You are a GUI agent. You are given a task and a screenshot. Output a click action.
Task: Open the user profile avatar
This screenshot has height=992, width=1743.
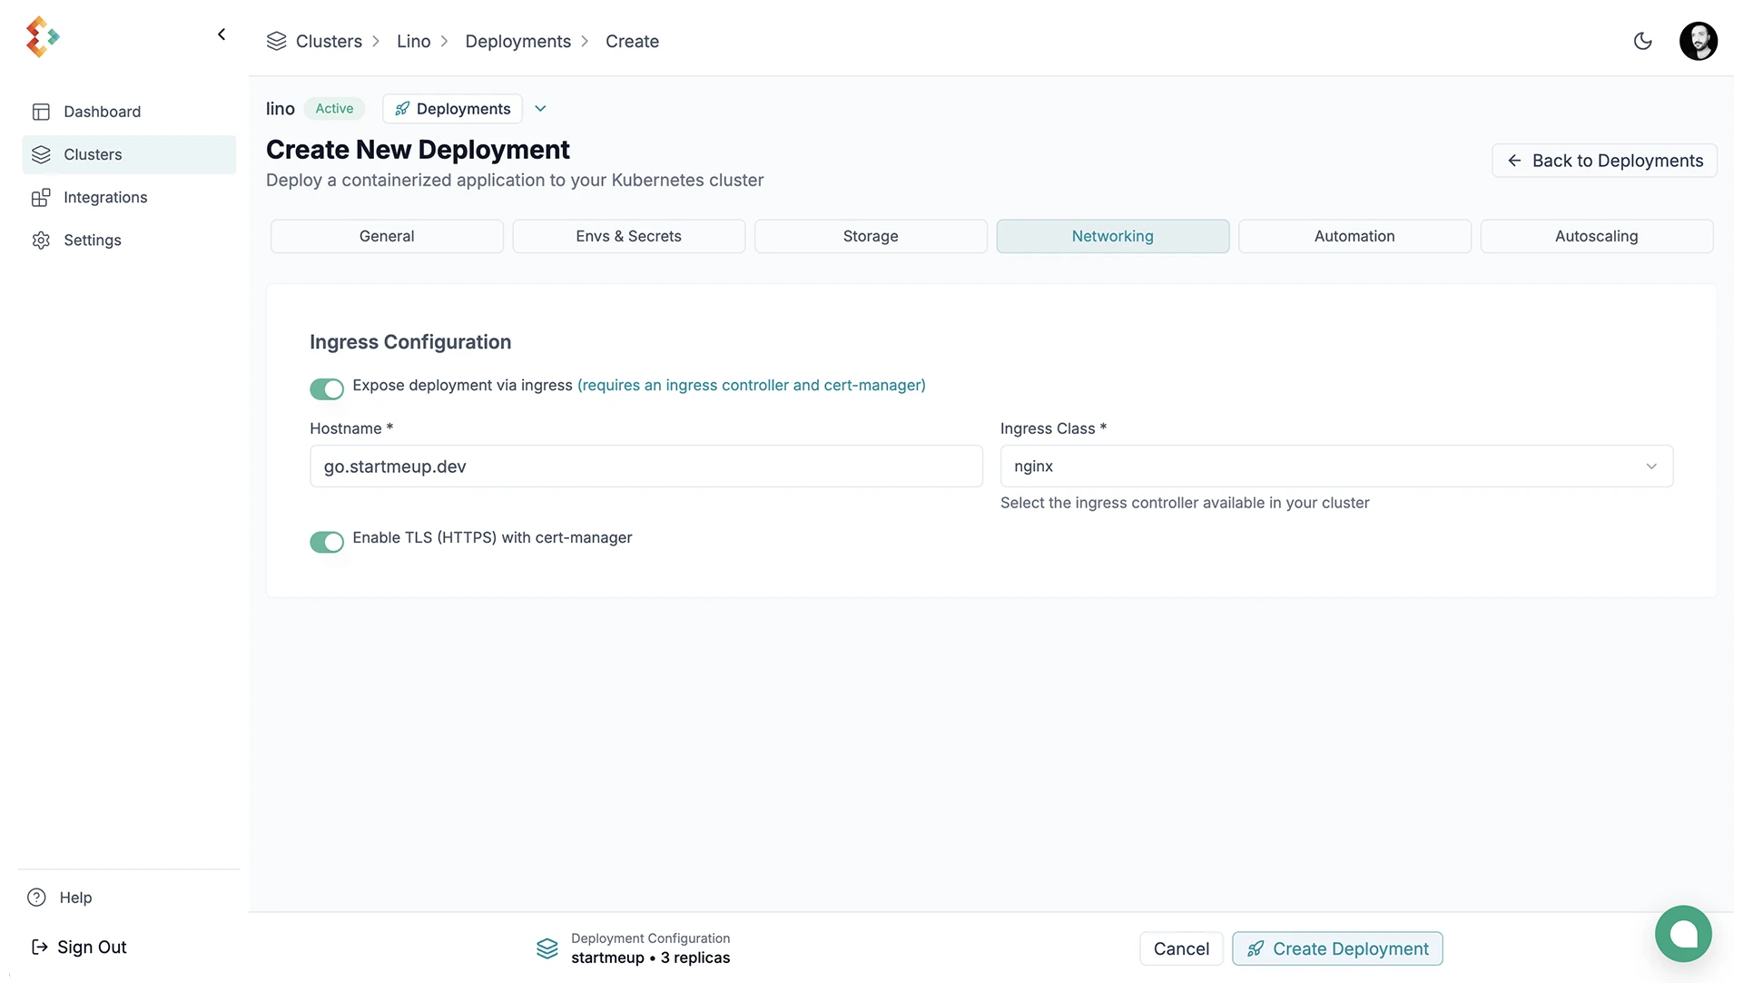[x=1698, y=41]
